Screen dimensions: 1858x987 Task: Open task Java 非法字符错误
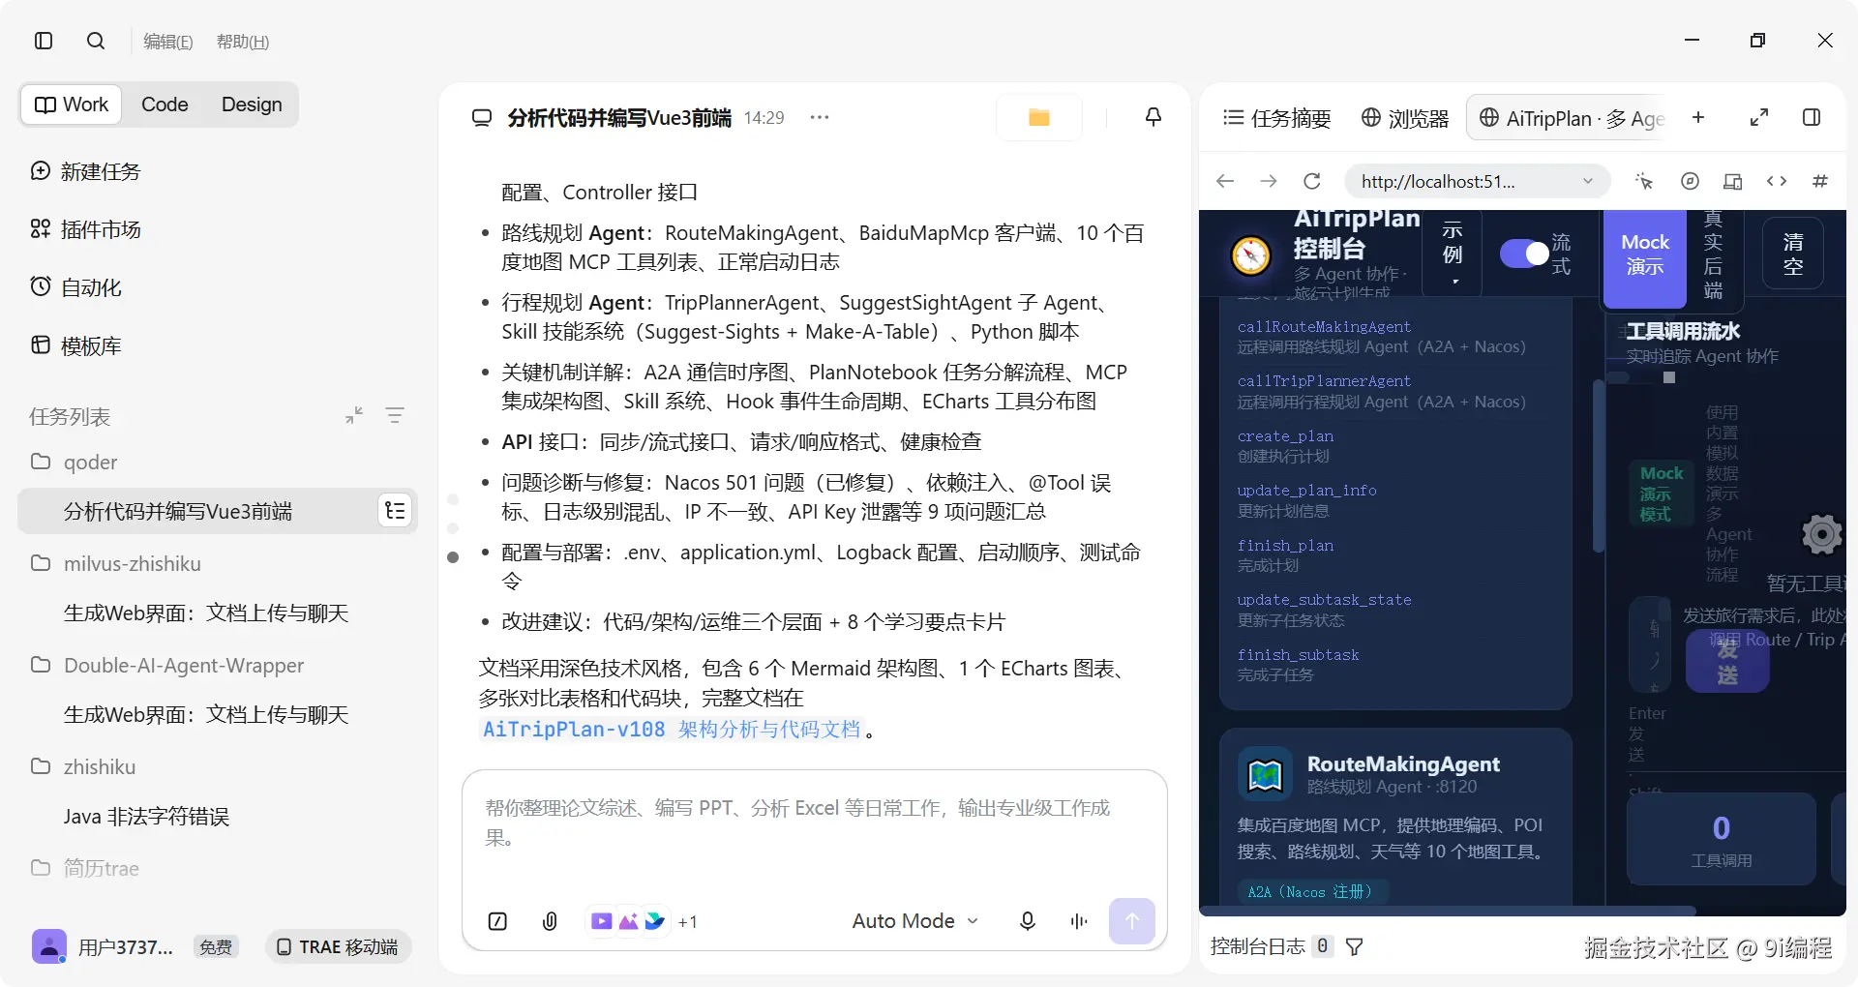[x=146, y=817]
